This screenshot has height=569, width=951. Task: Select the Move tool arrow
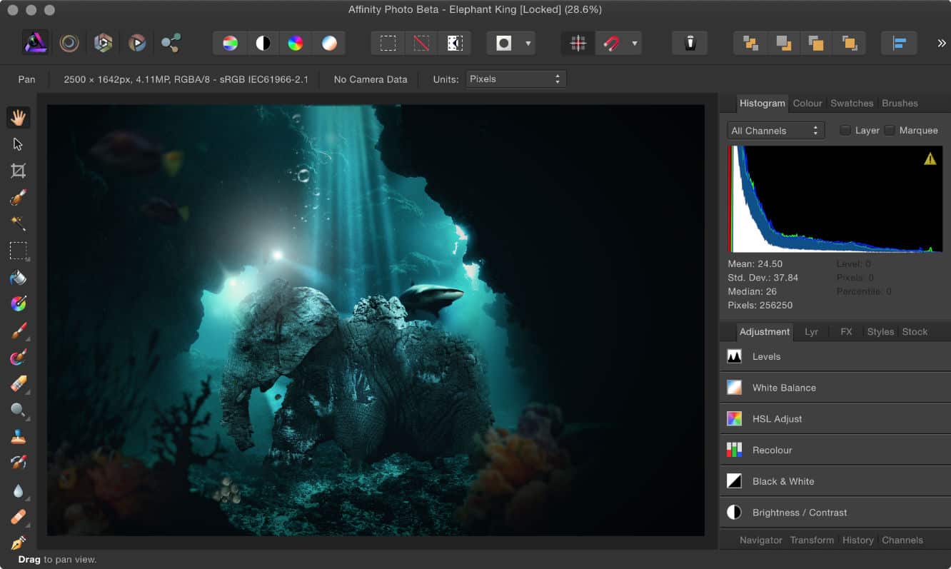pyautogui.click(x=19, y=143)
